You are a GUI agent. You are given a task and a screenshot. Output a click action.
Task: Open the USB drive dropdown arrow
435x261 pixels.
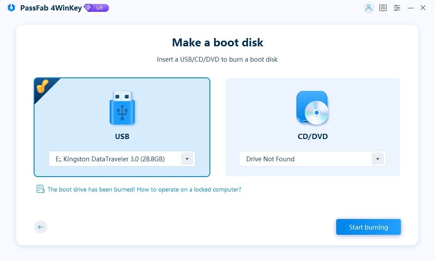187,159
